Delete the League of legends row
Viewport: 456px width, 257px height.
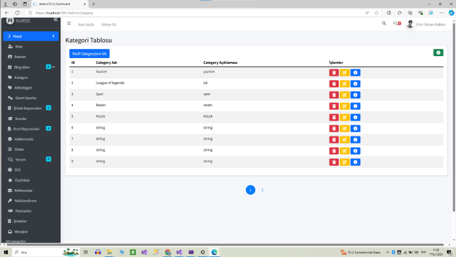(334, 84)
